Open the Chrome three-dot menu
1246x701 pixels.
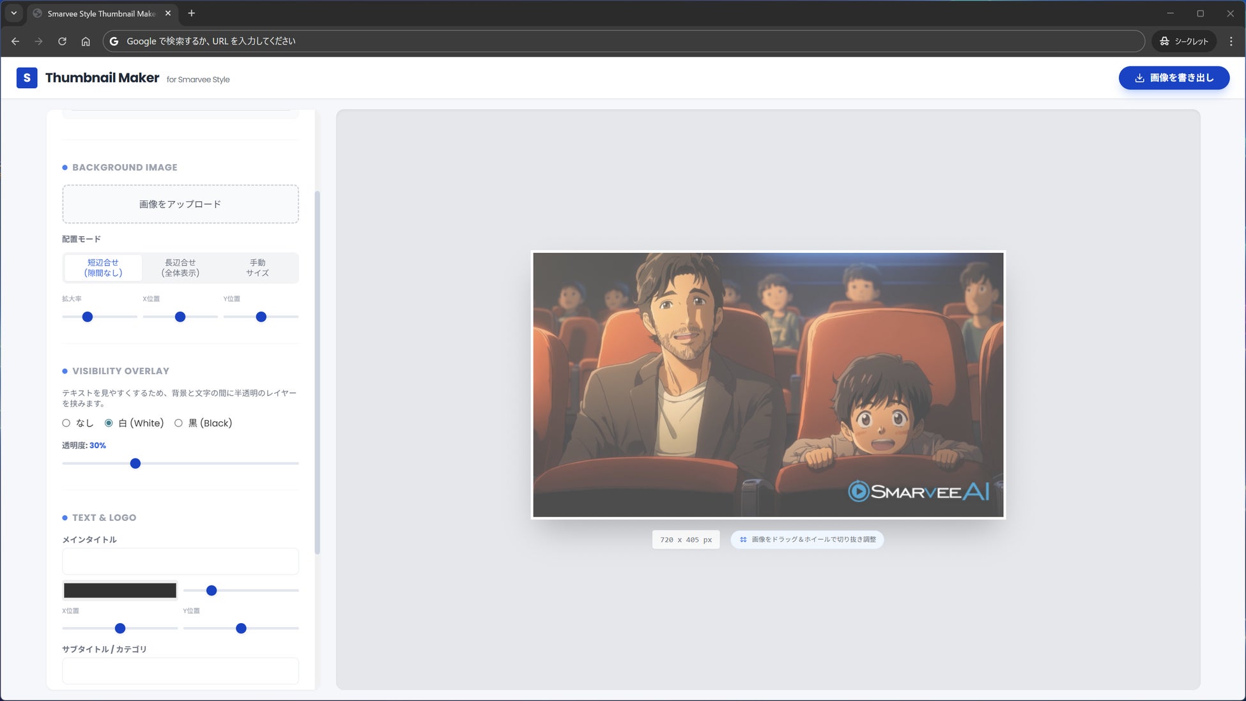[1231, 41]
